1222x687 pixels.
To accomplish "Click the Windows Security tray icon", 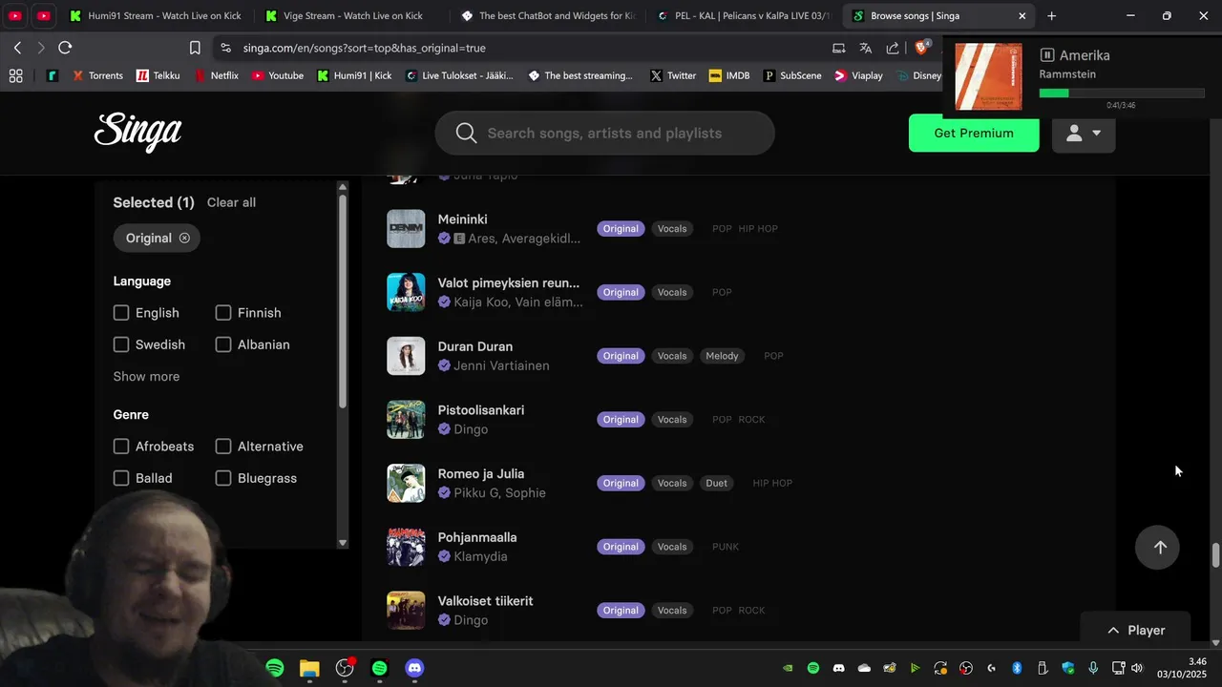I will click(x=1067, y=668).
